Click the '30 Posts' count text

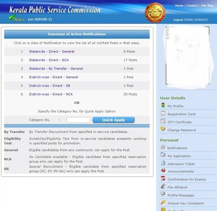click(130, 94)
